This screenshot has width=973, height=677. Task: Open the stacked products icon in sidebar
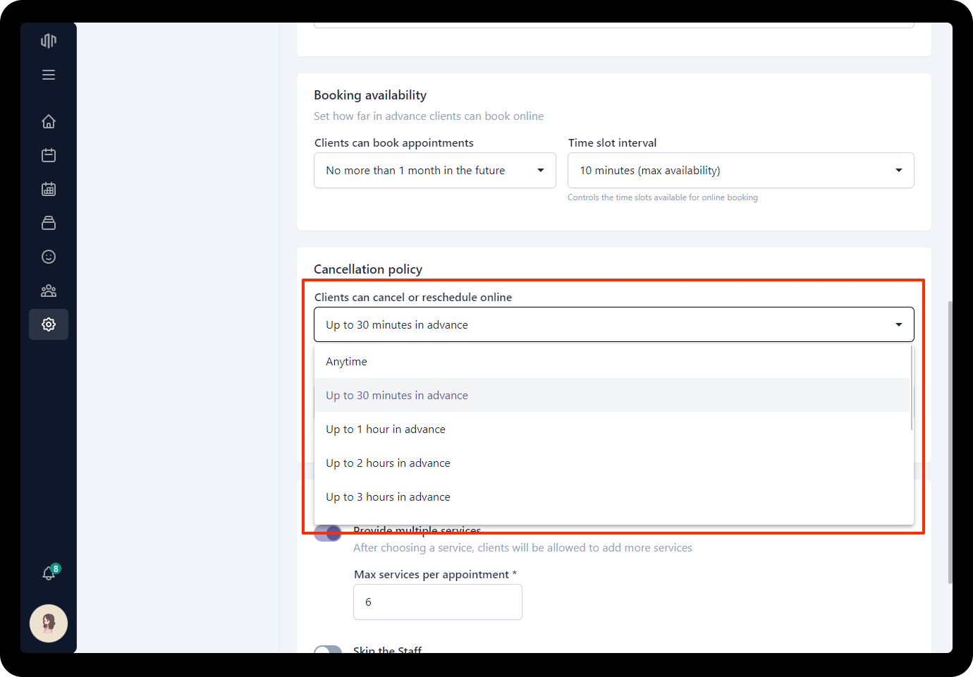(x=49, y=223)
